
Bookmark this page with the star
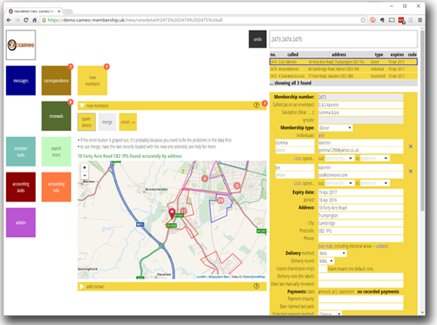tap(363, 20)
